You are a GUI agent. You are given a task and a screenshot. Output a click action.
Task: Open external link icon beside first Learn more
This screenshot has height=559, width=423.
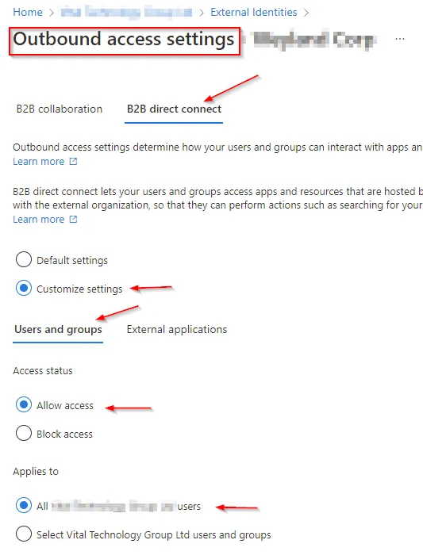pyautogui.click(x=73, y=162)
